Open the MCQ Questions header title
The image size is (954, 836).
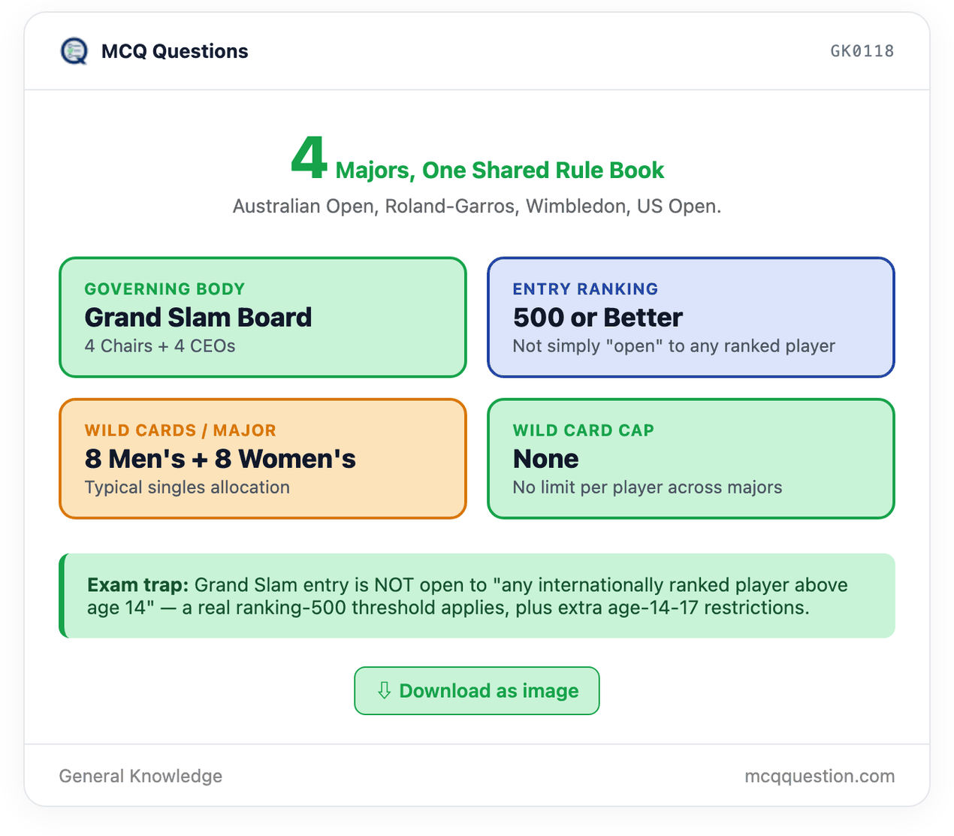[174, 51]
